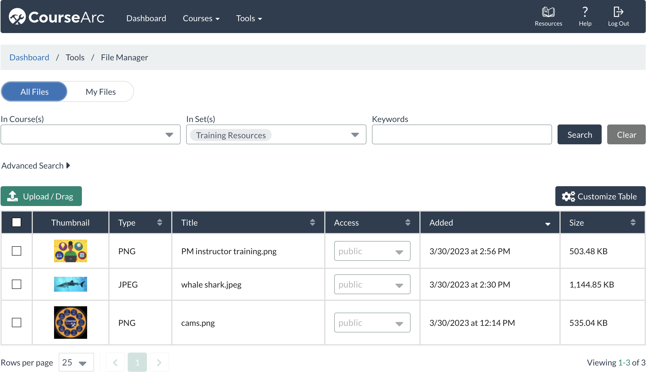Go to next page arrow
The width and height of the screenshot is (648, 379).
(x=159, y=362)
